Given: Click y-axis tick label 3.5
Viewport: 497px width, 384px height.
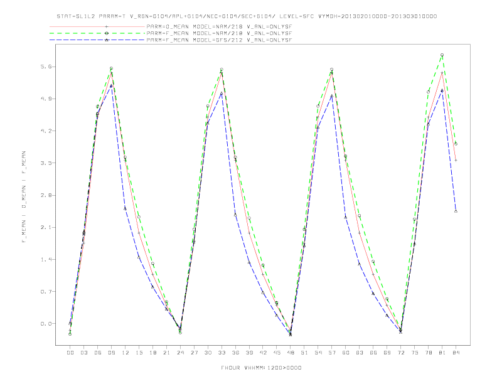Looking at the screenshot, I should tap(46, 163).
